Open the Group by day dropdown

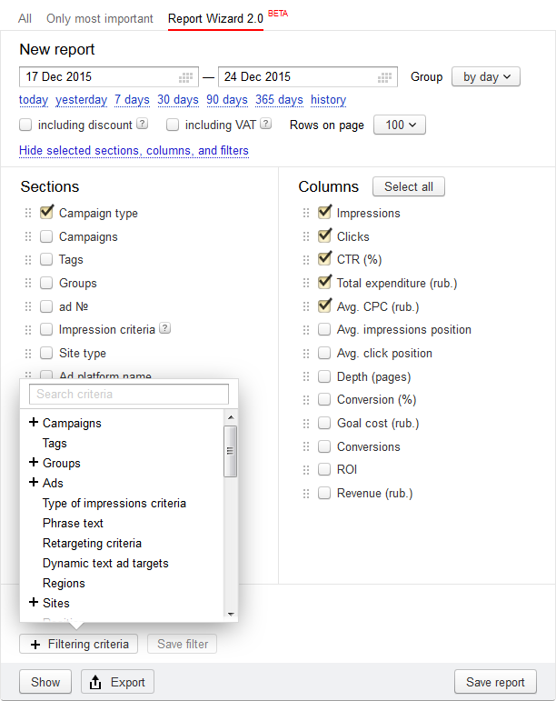pos(486,77)
